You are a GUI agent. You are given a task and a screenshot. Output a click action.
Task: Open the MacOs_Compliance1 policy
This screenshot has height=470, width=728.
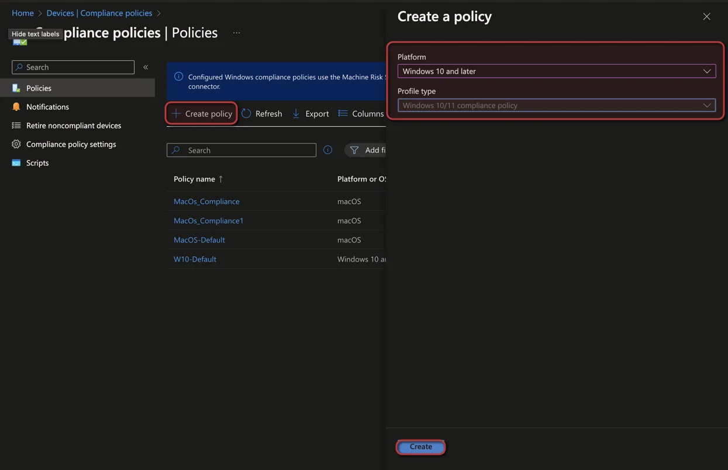coord(208,221)
